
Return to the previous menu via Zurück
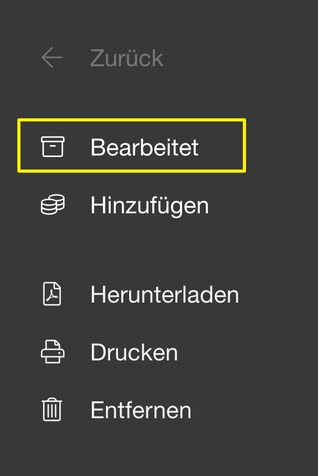(126, 58)
